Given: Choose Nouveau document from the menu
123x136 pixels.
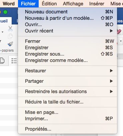Looking at the screenshot, I should (x=67, y=12).
